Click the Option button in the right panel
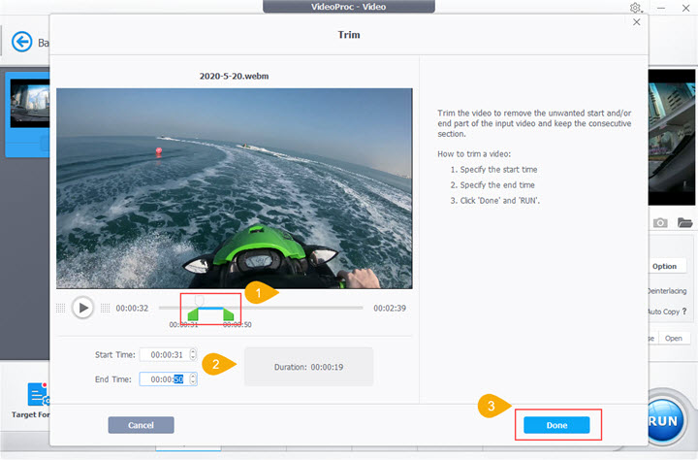 tap(664, 266)
